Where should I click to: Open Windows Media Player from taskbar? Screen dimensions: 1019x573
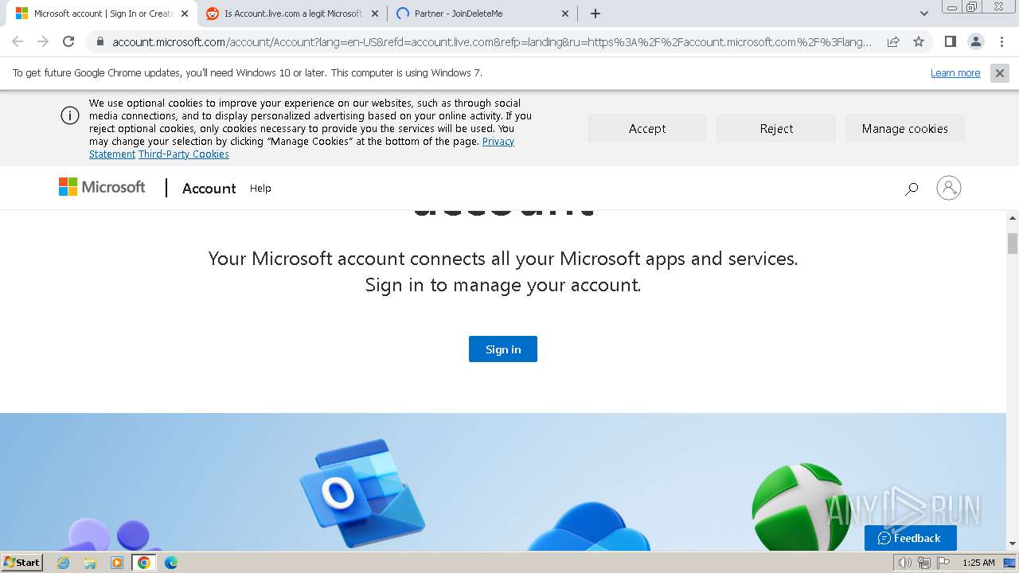[x=117, y=563]
